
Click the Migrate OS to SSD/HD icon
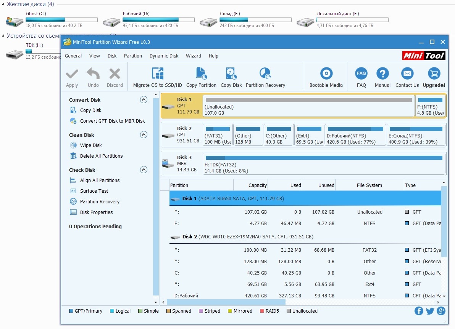tap(158, 73)
